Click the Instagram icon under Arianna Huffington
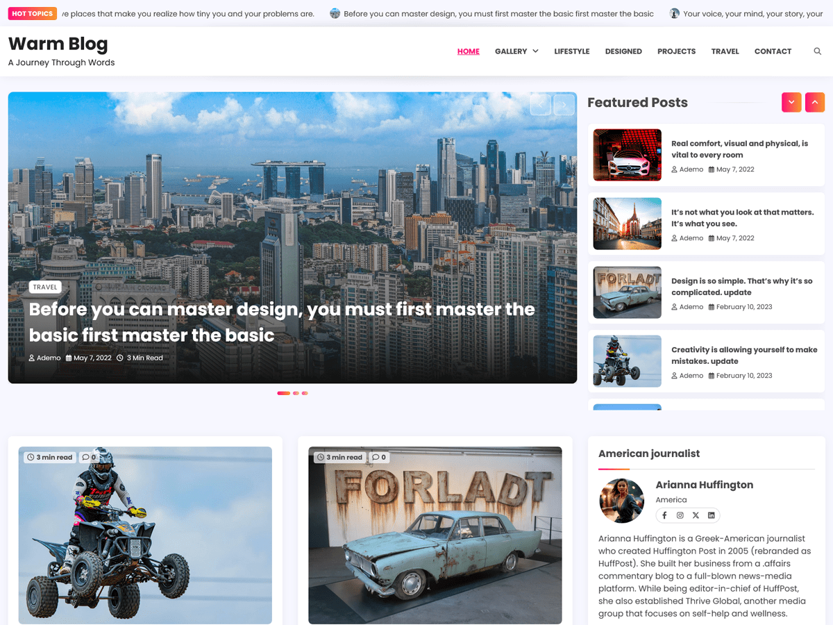 pyautogui.click(x=680, y=515)
